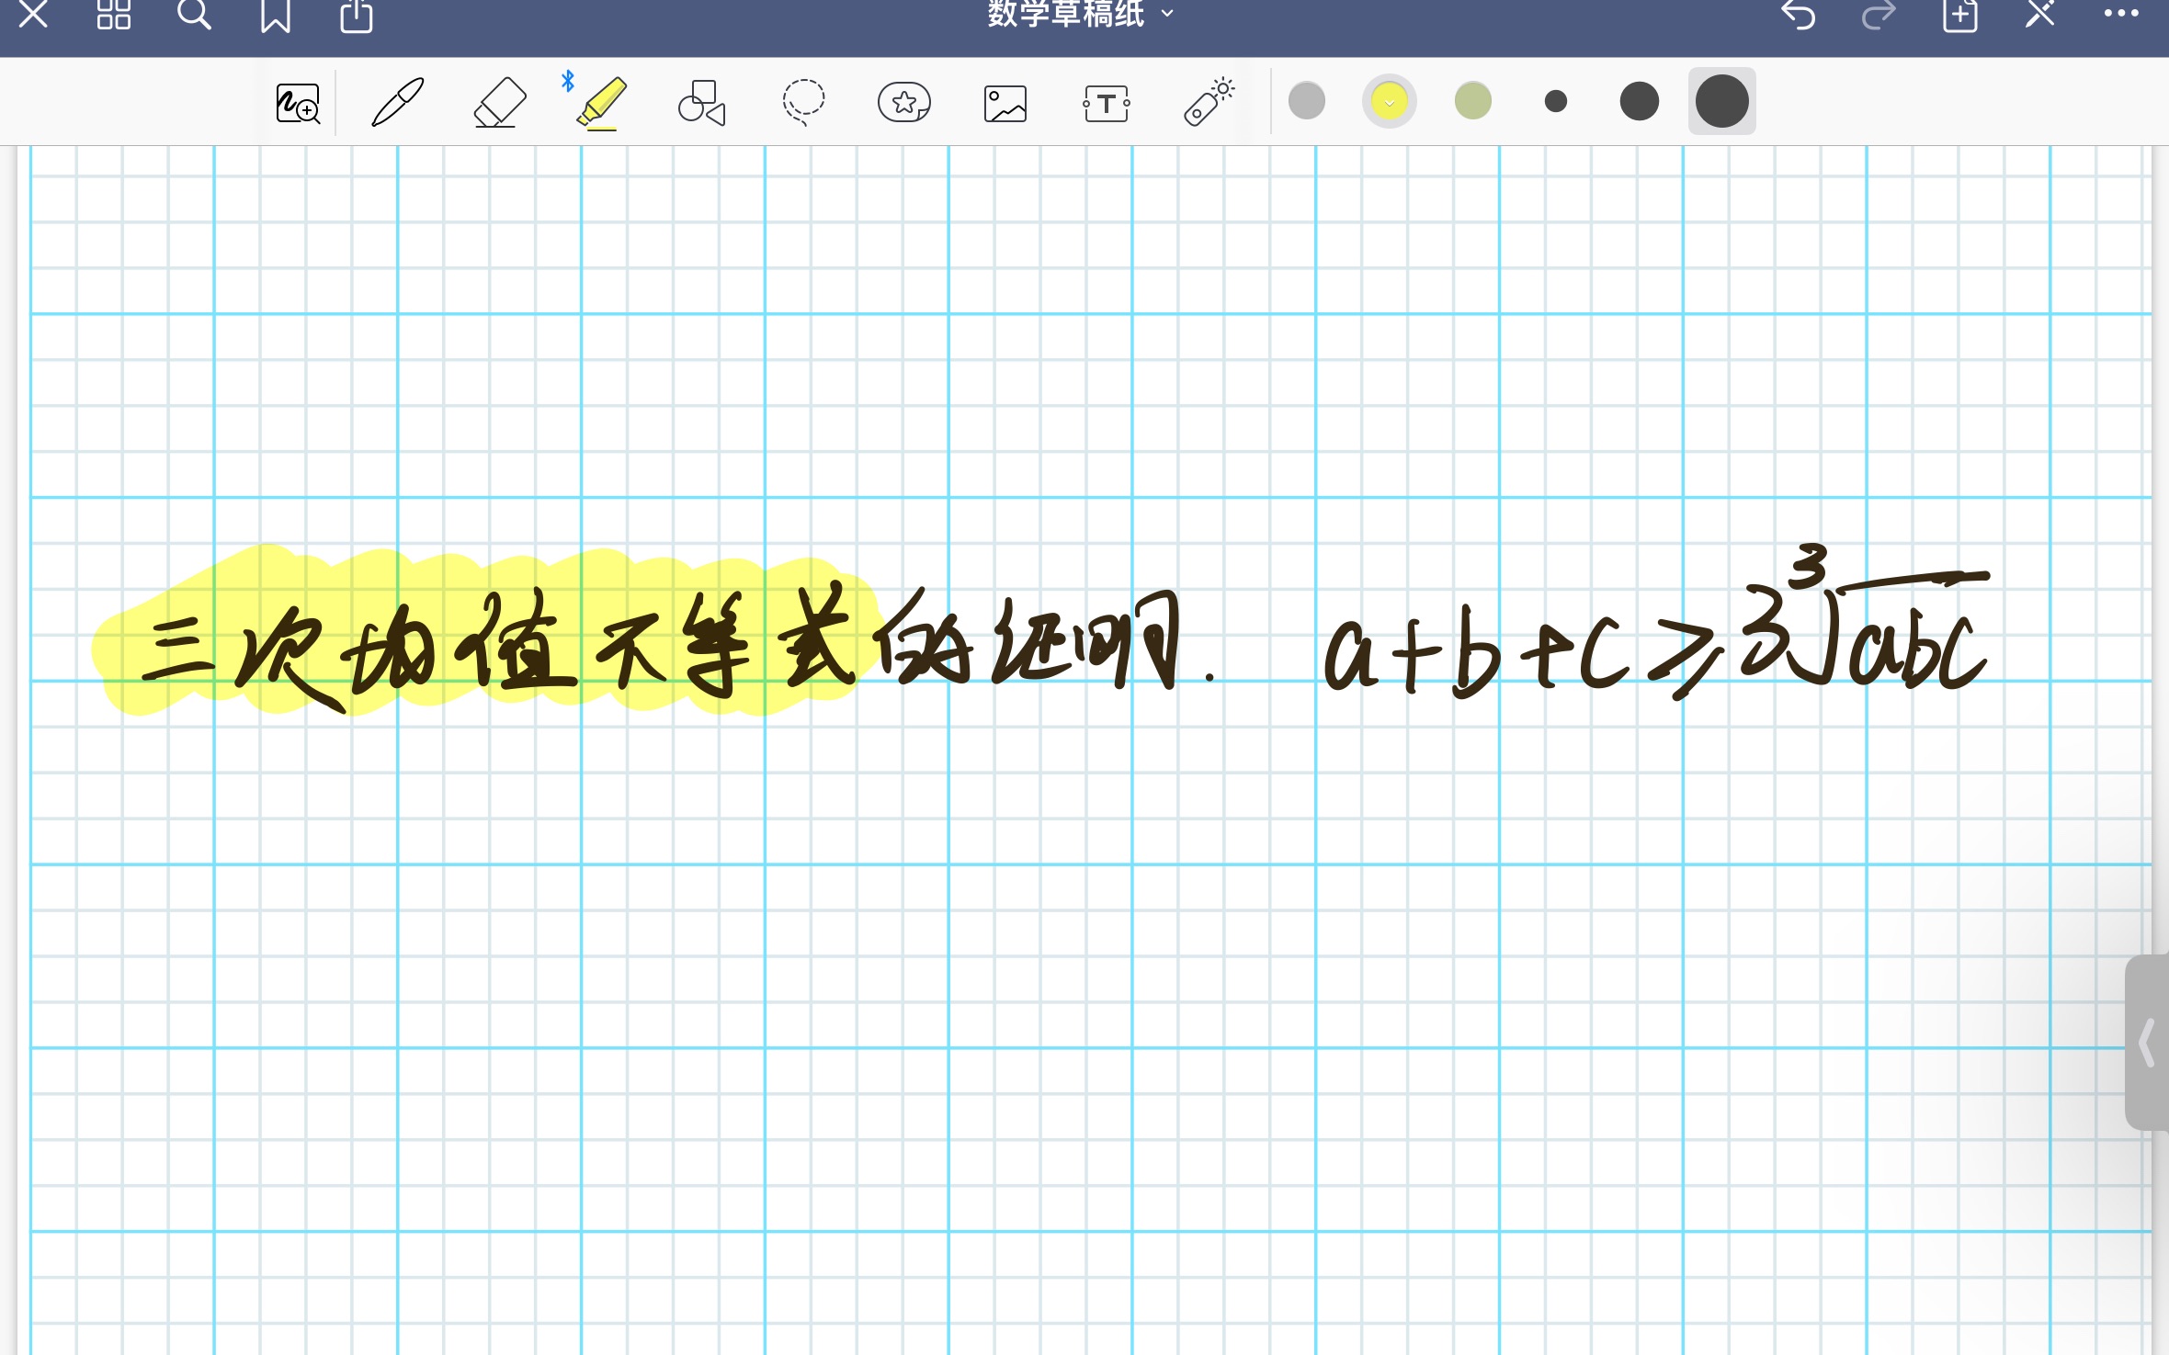The width and height of the screenshot is (2169, 1355).
Task: Activate the Laser pointer tool
Action: coord(1209,101)
